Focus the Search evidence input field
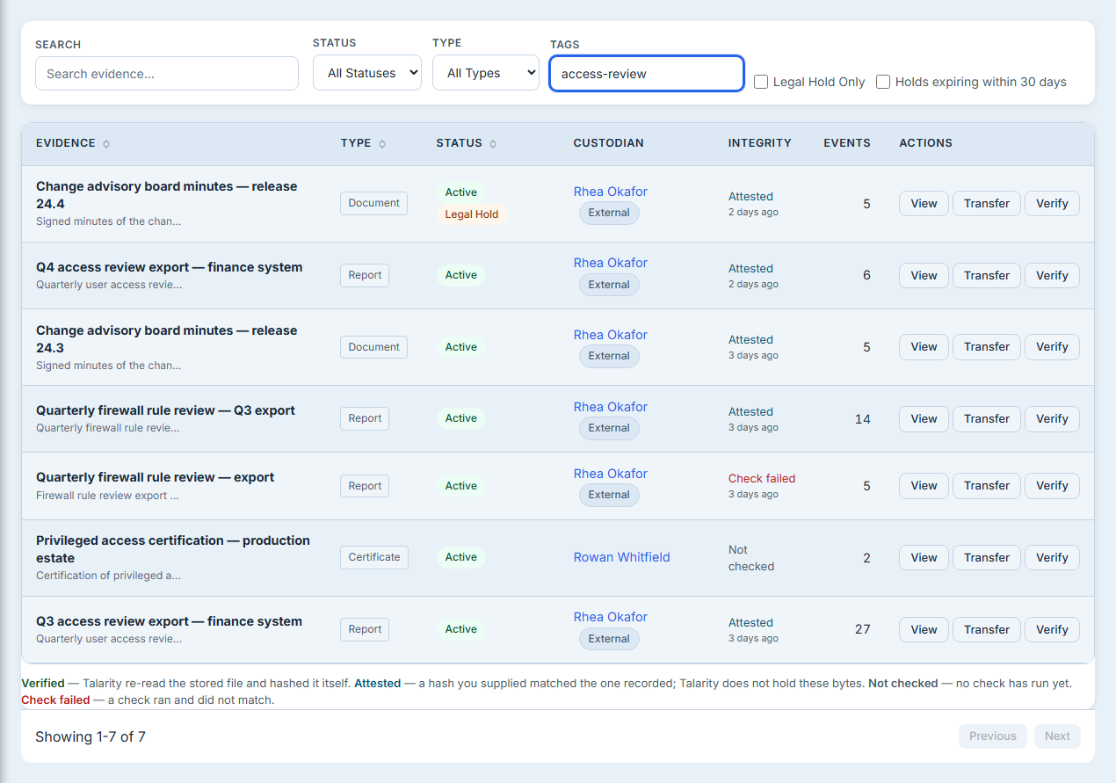The width and height of the screenshot is (1116, 783). click(x=167, y=74)
